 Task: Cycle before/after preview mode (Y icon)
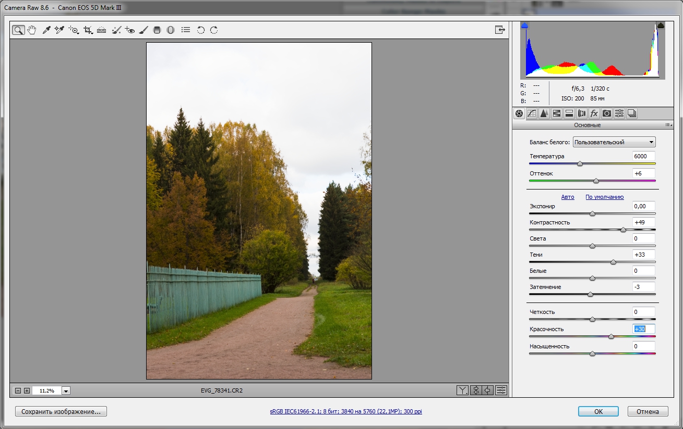462,390
